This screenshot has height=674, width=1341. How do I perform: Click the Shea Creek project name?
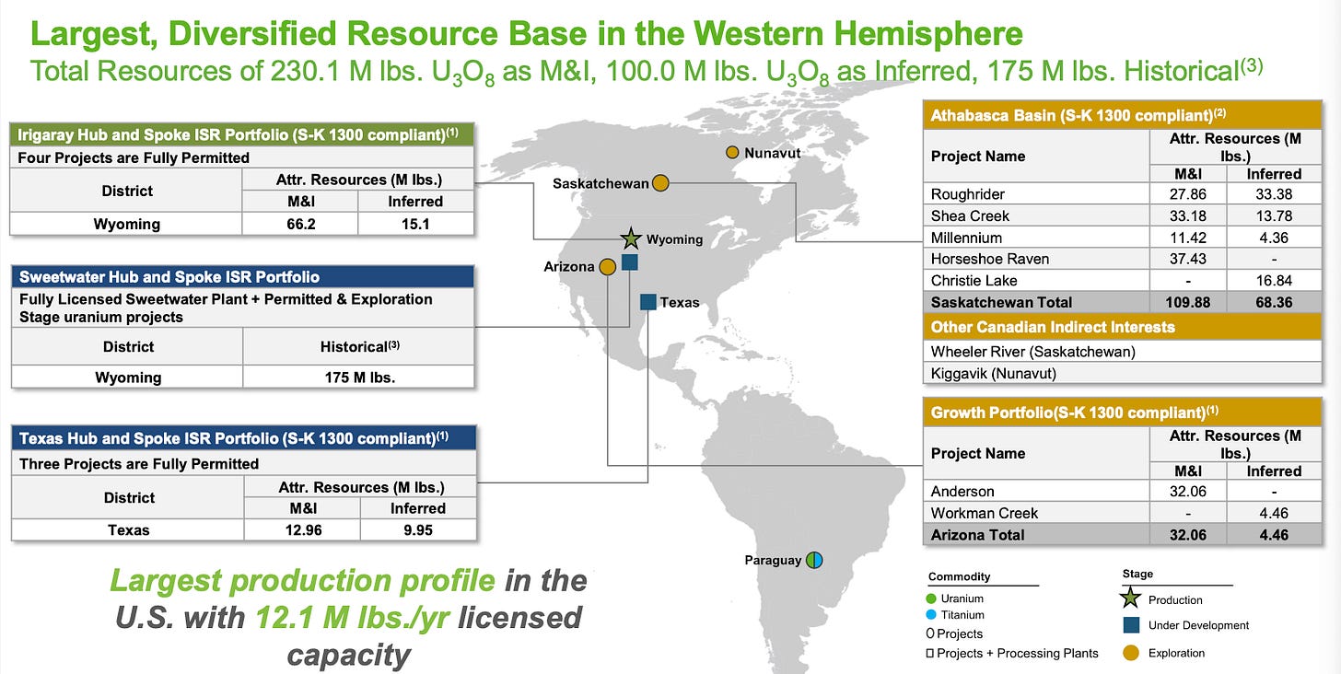970,215
